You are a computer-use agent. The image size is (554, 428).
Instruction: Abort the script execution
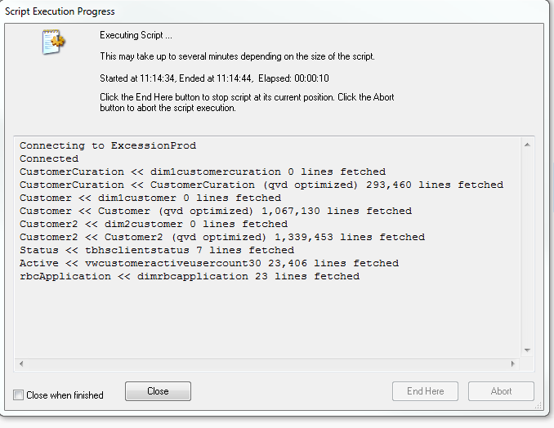(501, 391)
